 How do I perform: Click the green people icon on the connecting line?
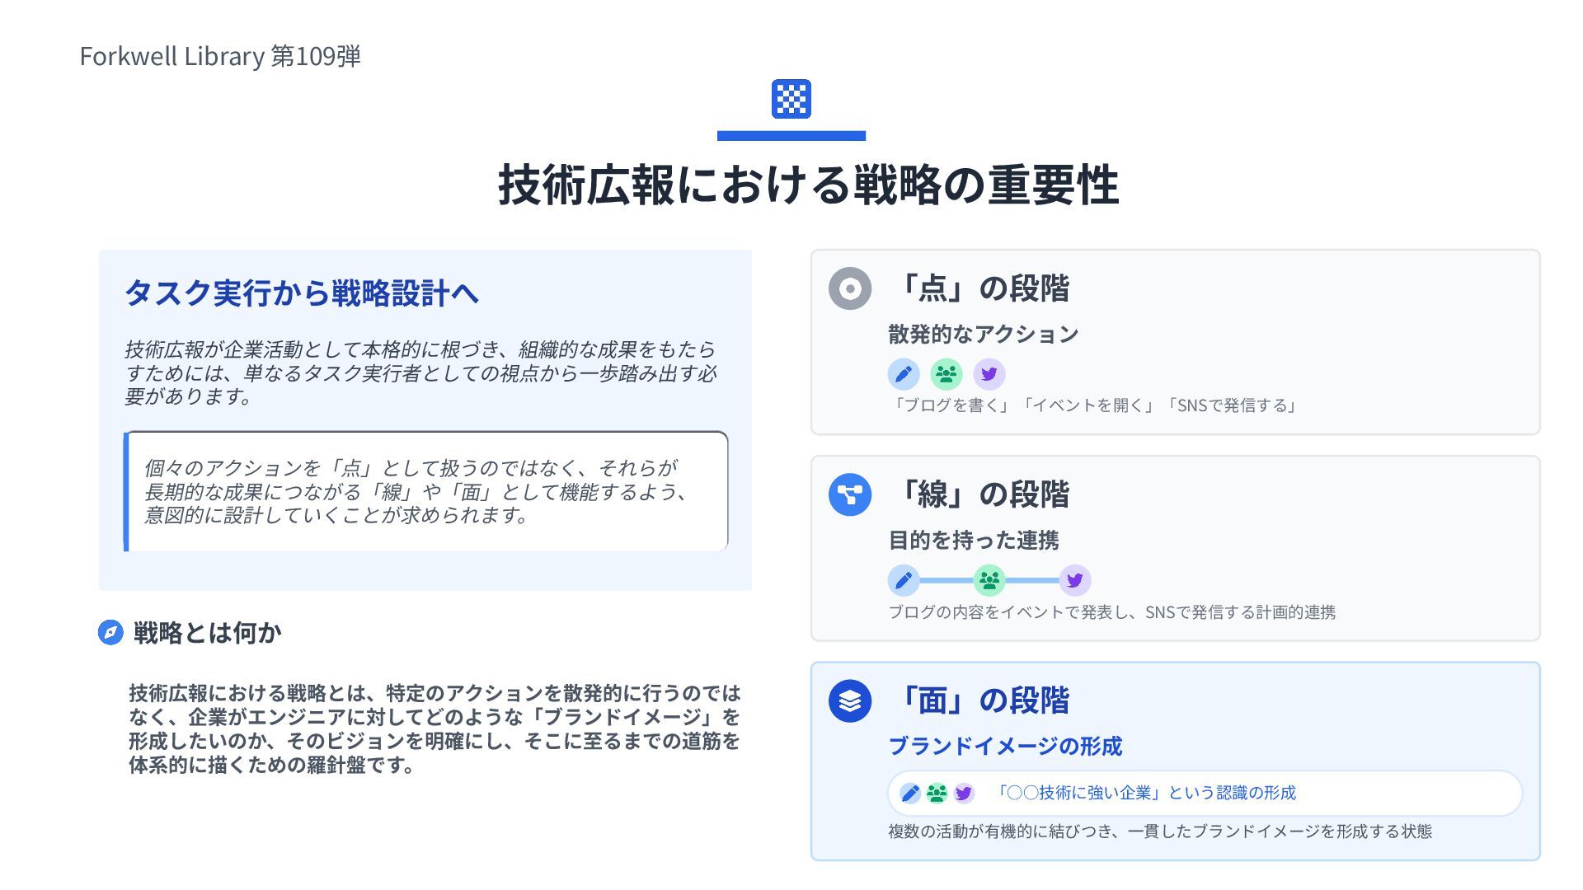tap(989, 580)
